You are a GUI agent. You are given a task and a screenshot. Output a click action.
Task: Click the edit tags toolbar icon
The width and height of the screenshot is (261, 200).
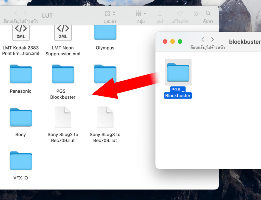click(x=180, y=13)
